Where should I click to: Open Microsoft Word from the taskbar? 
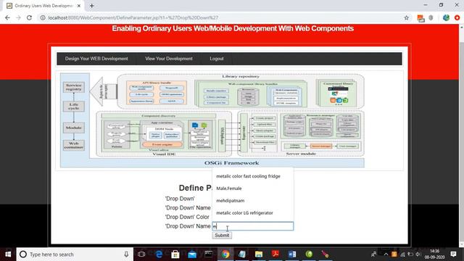[x=292, y=254]
